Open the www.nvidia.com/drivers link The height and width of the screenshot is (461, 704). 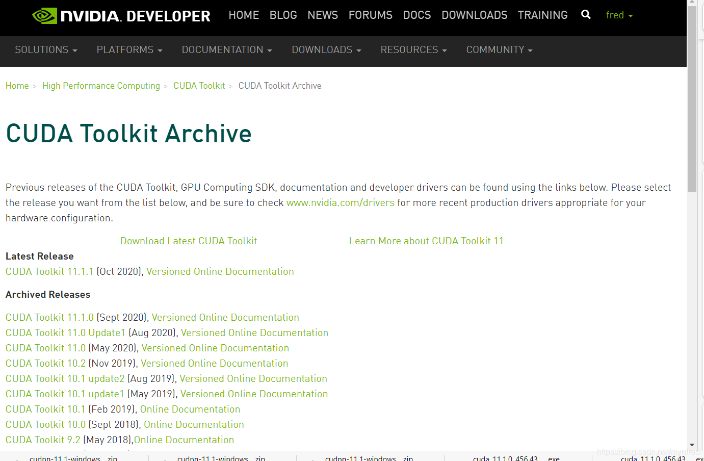[x=341, y=203]
